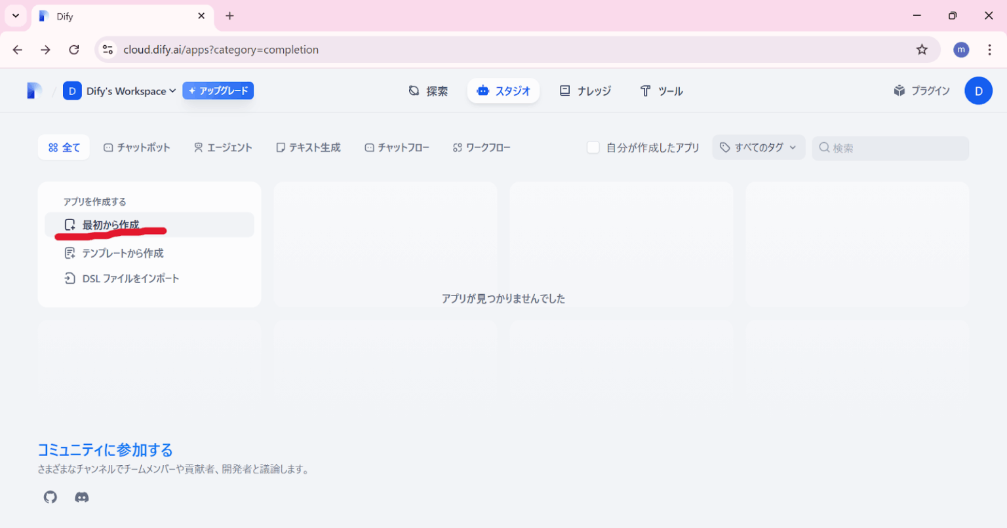The image size is (1007, 528).
Task: Bookmark this page with the star icon
Action: coord(922,49)
